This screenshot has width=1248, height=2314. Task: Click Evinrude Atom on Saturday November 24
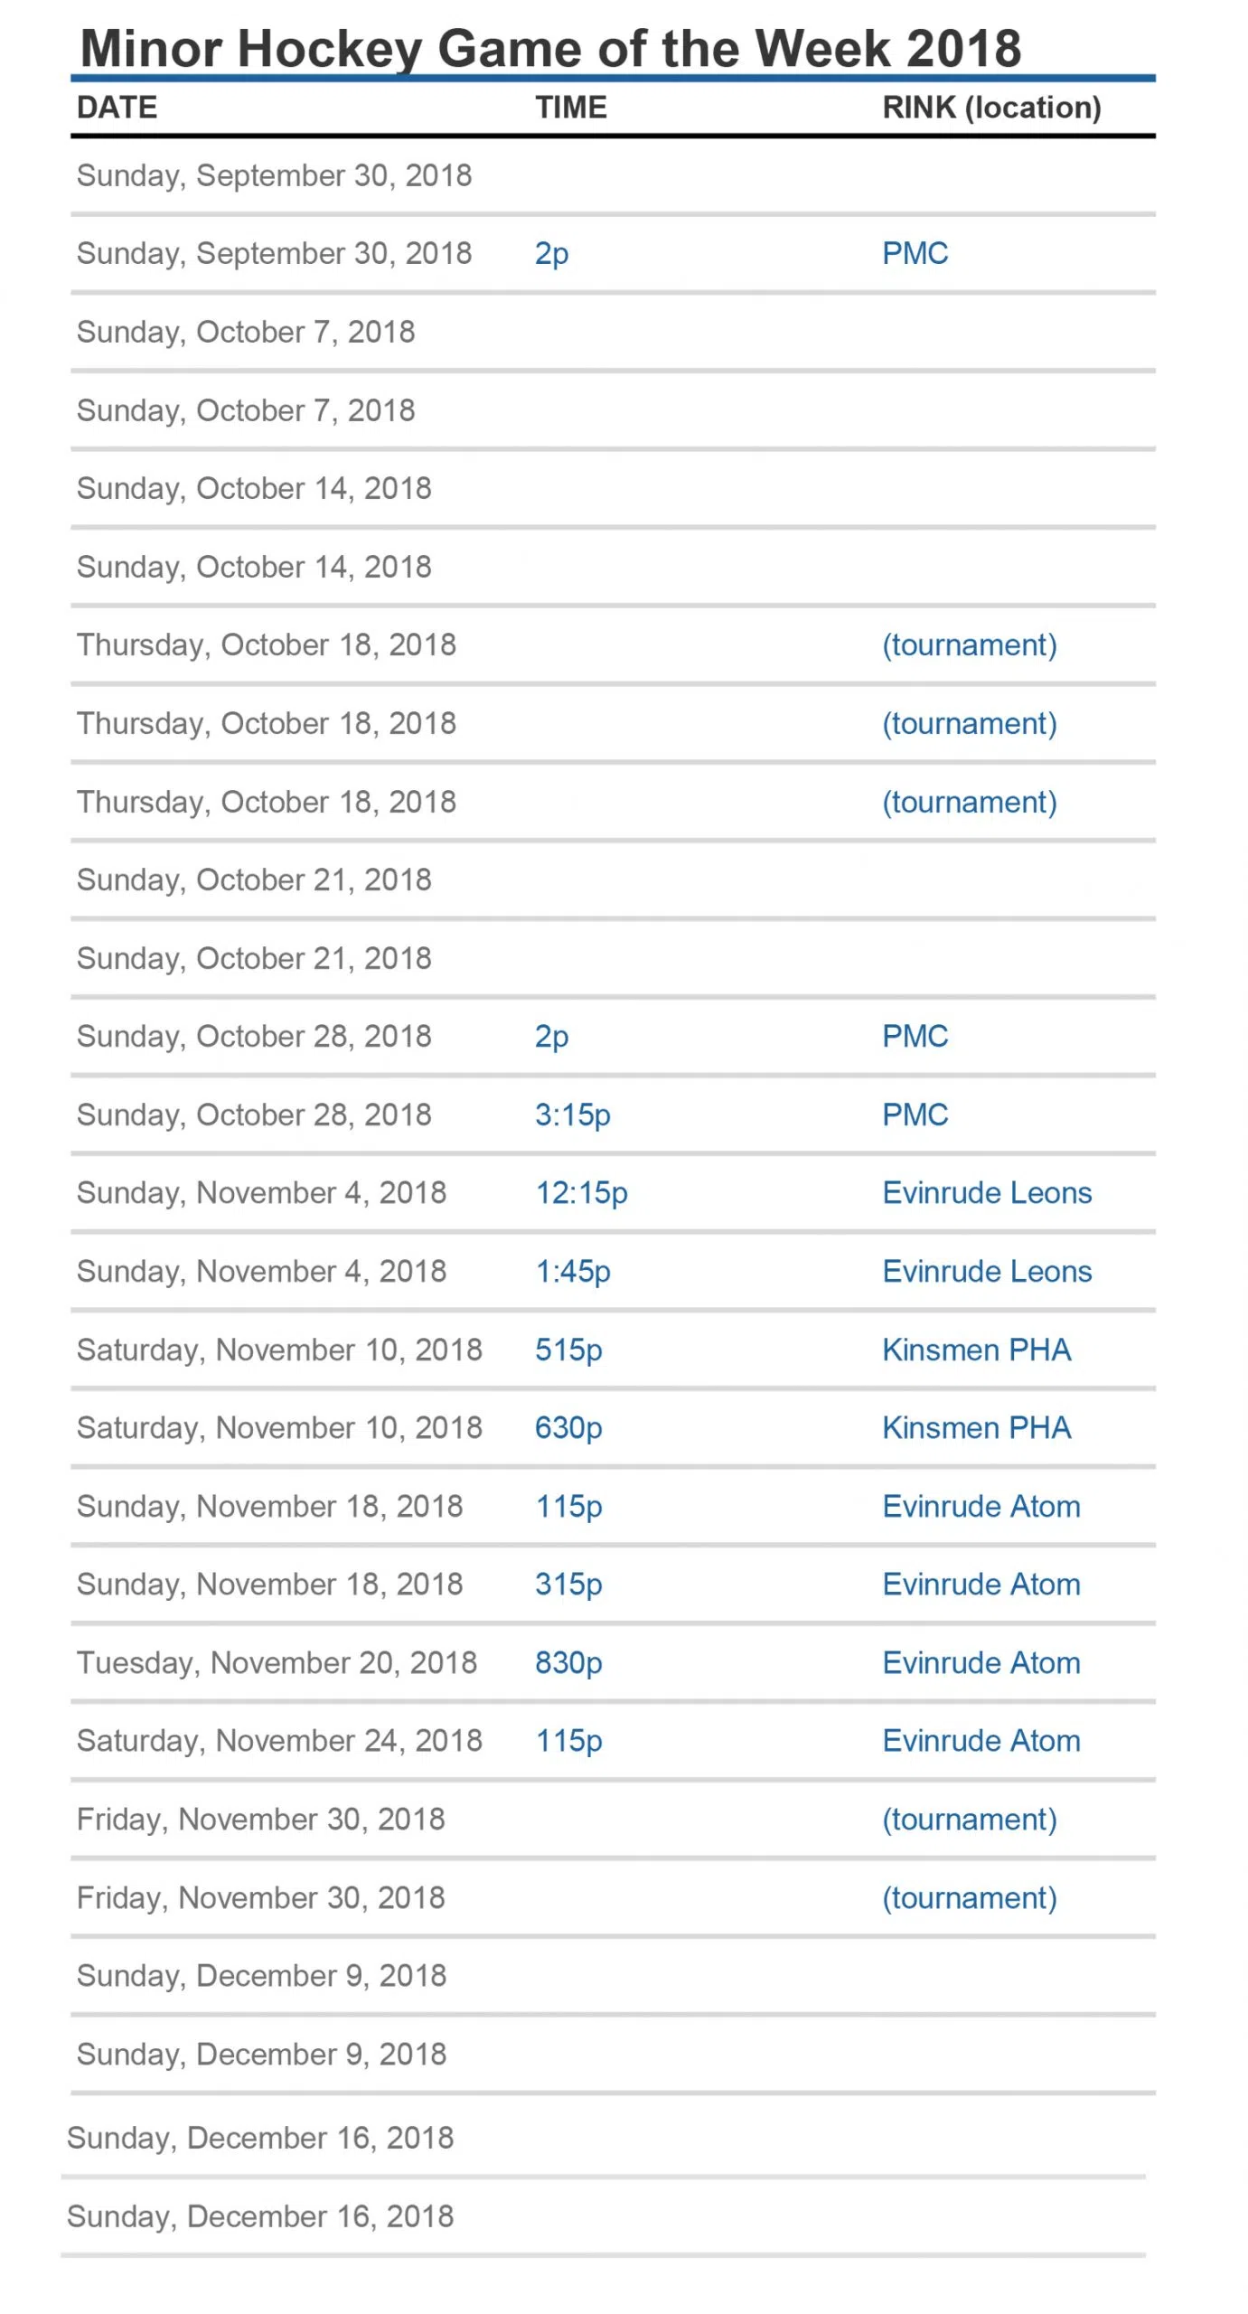(x=981, y=1740)
